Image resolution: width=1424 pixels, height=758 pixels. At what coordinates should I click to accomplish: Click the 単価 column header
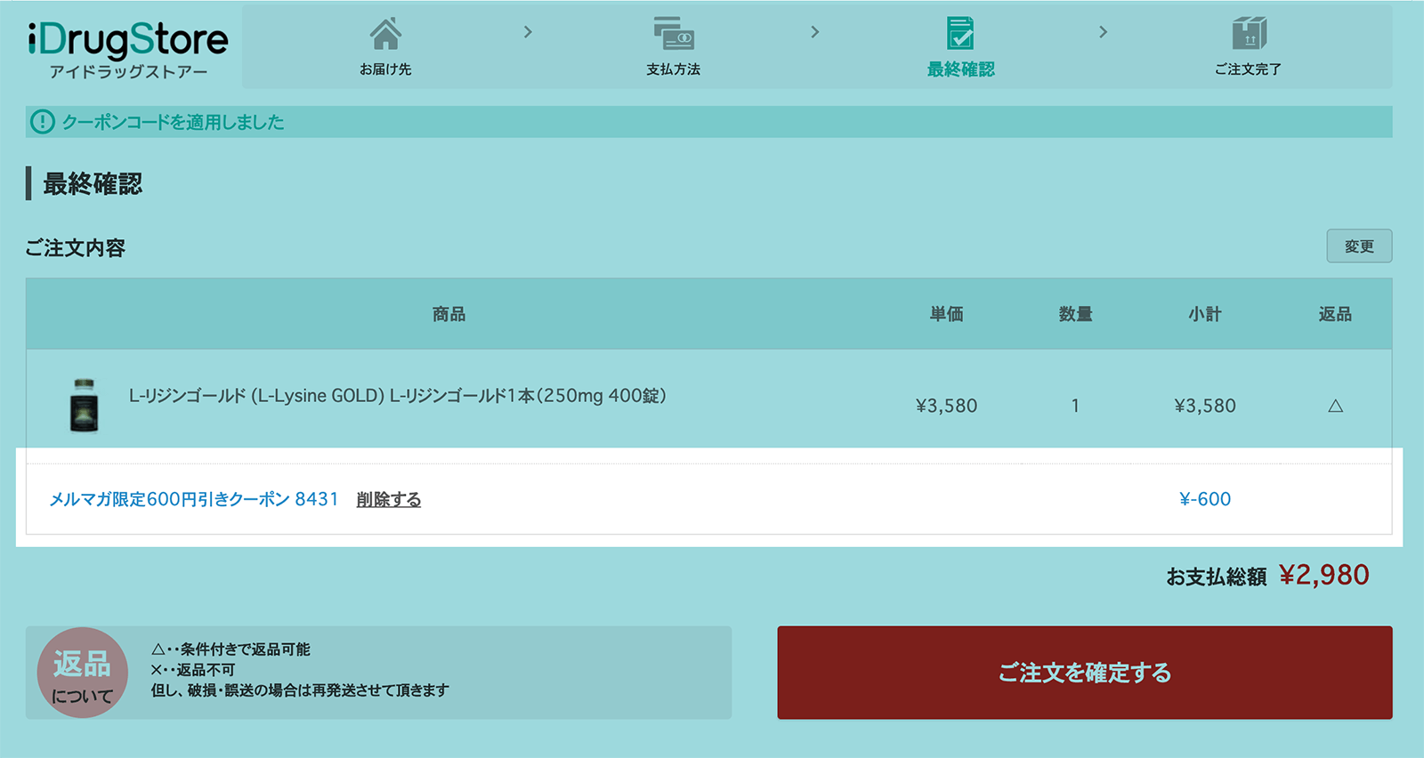tap(946, 314)
